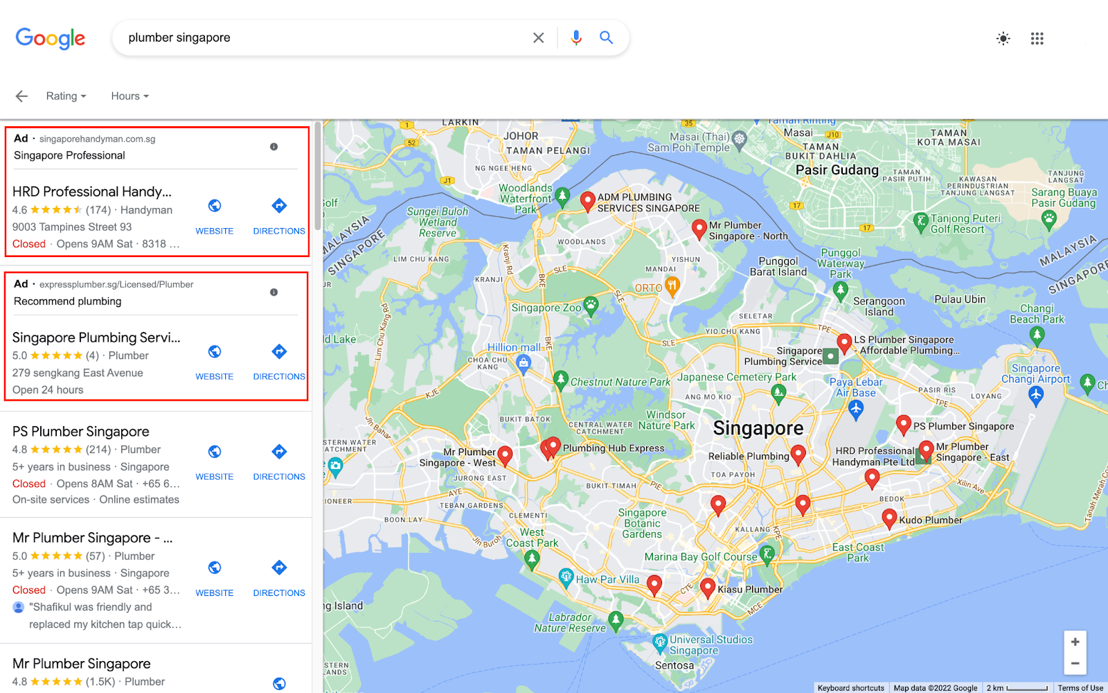1108x693 pixels.
Task: Select the Plumbing Hub Express map pin
Action: click(553, 447)
